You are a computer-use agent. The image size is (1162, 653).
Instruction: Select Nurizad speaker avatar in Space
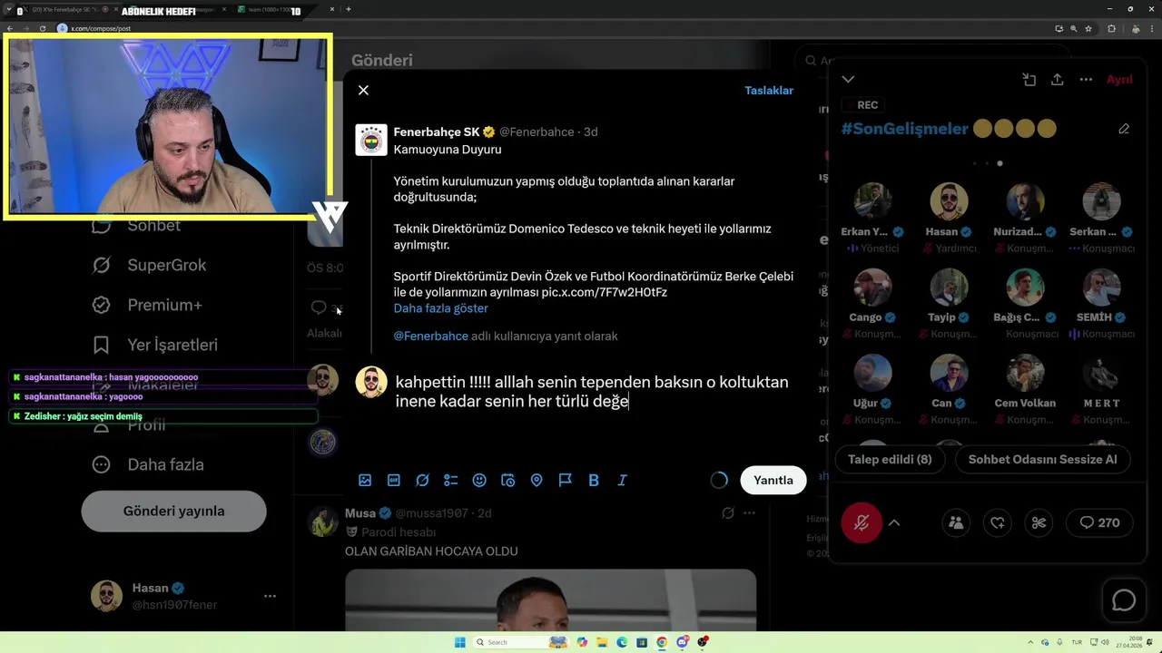1025,201
